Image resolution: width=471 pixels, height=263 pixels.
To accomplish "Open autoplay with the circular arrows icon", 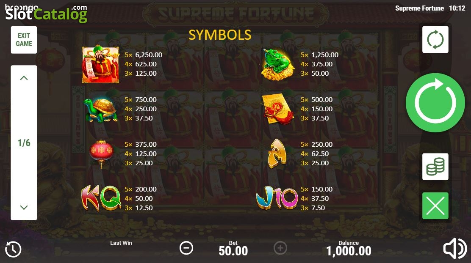I will (x=435, y=39).
